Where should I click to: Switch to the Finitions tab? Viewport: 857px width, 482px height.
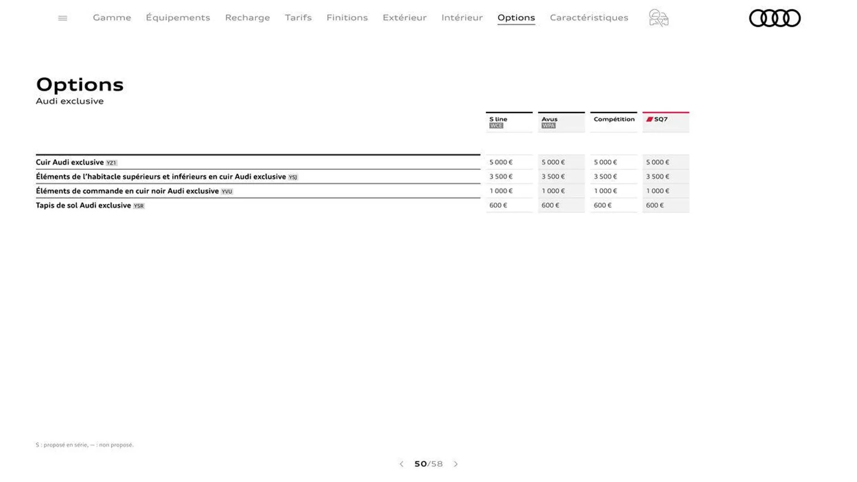(x=347, y=17)
